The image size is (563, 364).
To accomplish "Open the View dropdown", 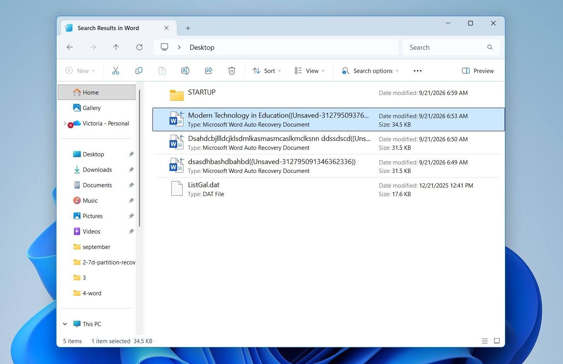I will (x=310, y=71).
